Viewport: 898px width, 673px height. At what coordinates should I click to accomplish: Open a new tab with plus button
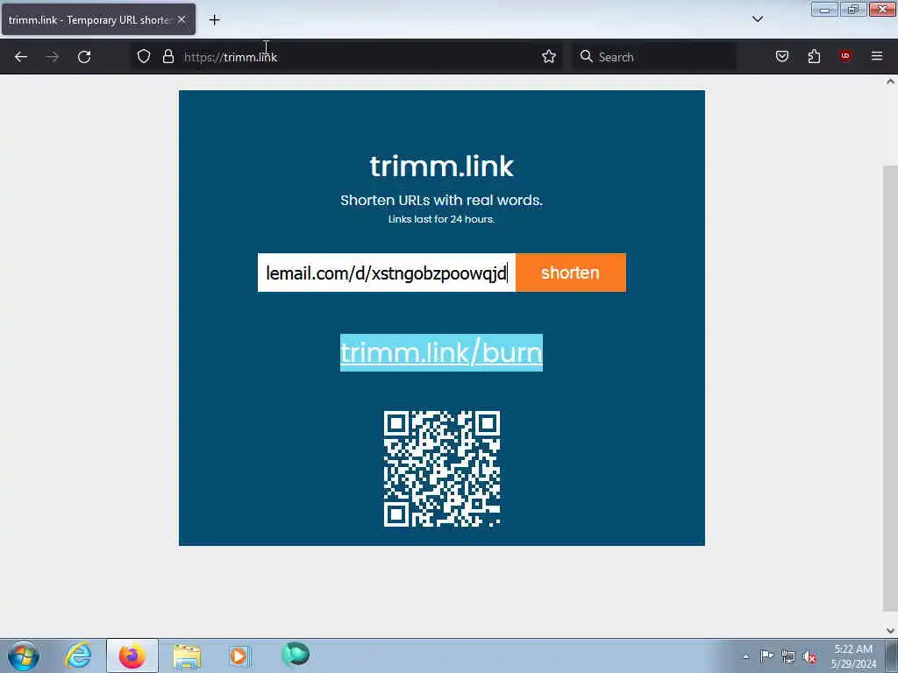click(x=214, y=20)
